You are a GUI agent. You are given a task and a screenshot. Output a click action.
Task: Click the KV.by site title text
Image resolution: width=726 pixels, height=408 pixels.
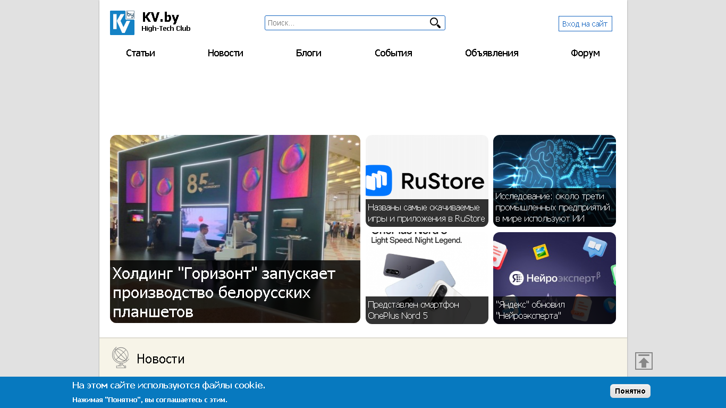click(161, 18)
